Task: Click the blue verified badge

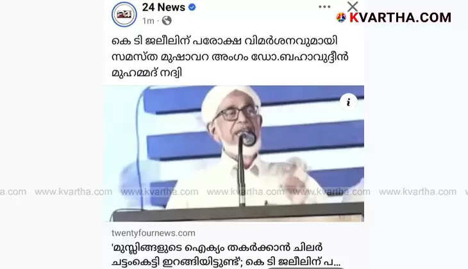Action: [192, 7]
